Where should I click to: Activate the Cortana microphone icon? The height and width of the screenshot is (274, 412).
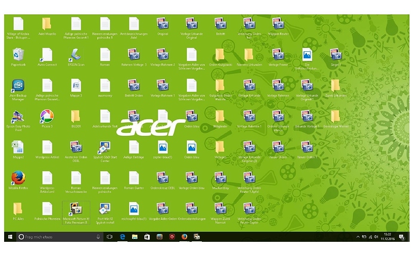(98, 236)
